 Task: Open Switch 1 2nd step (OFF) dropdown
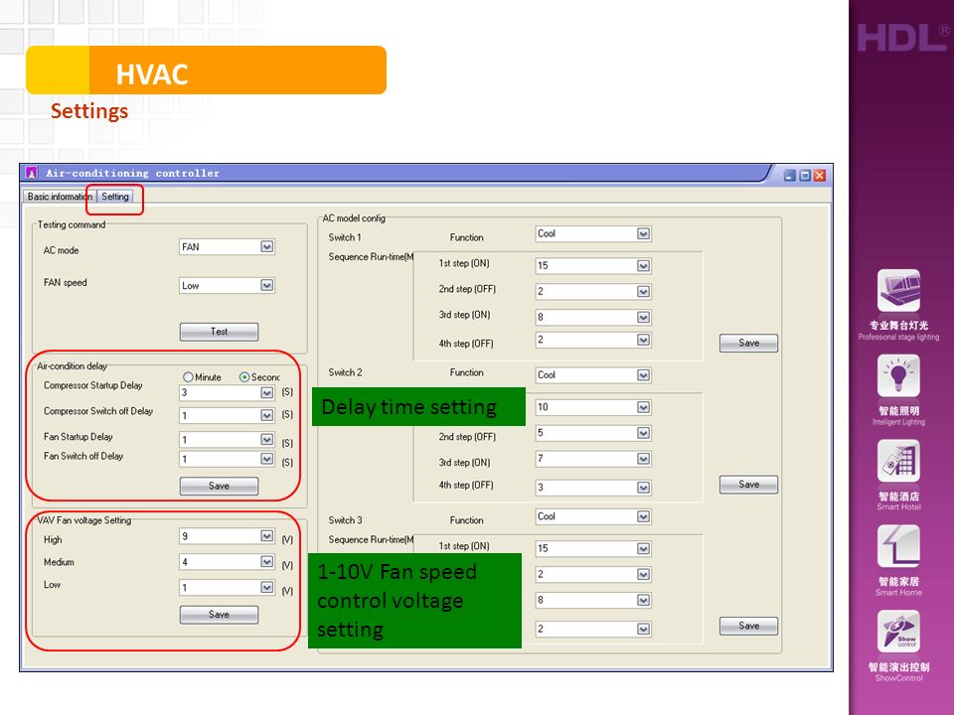(643, 292)
